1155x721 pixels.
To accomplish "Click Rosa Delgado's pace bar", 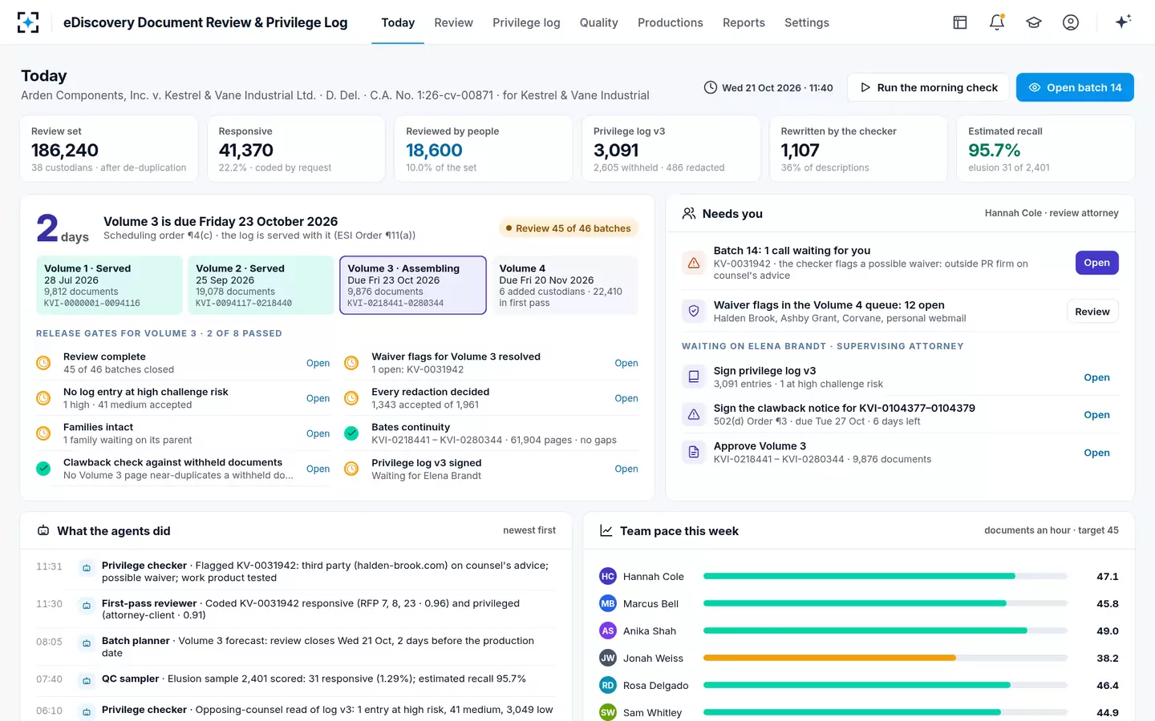I will (x=885, y=685).
